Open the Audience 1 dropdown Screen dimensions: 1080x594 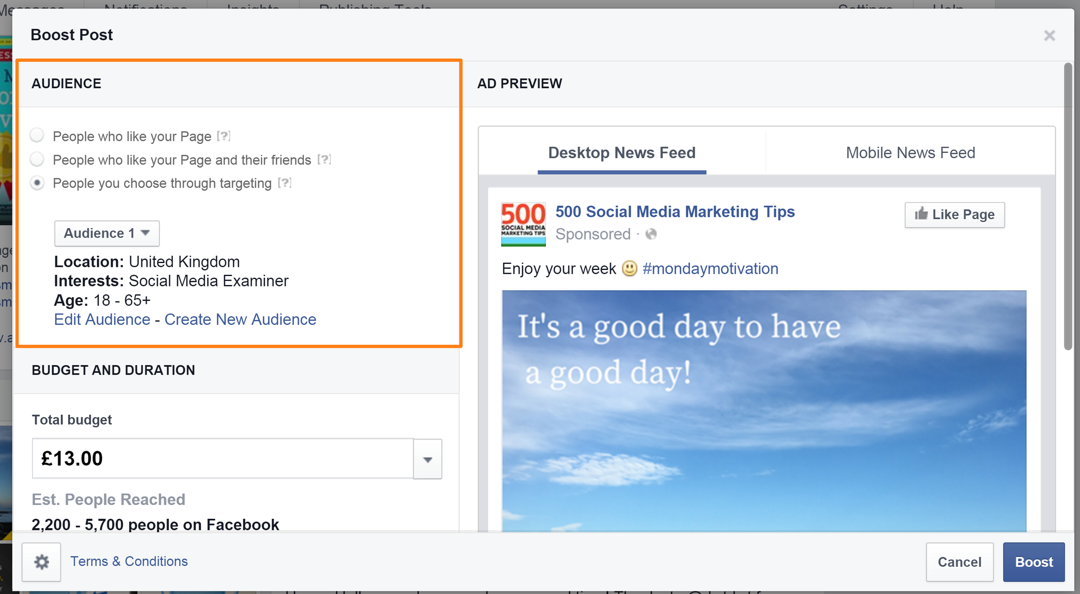coord(107,233)
